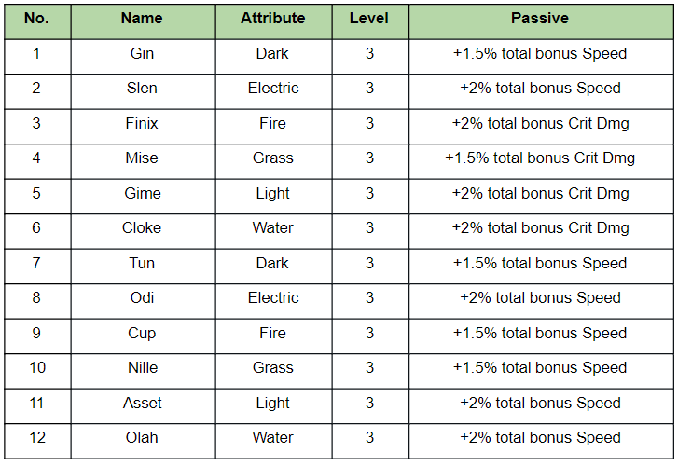Screen dimensions: 678x466
Task: Select the 'Mise' name cell
Action: click(142, 158)
